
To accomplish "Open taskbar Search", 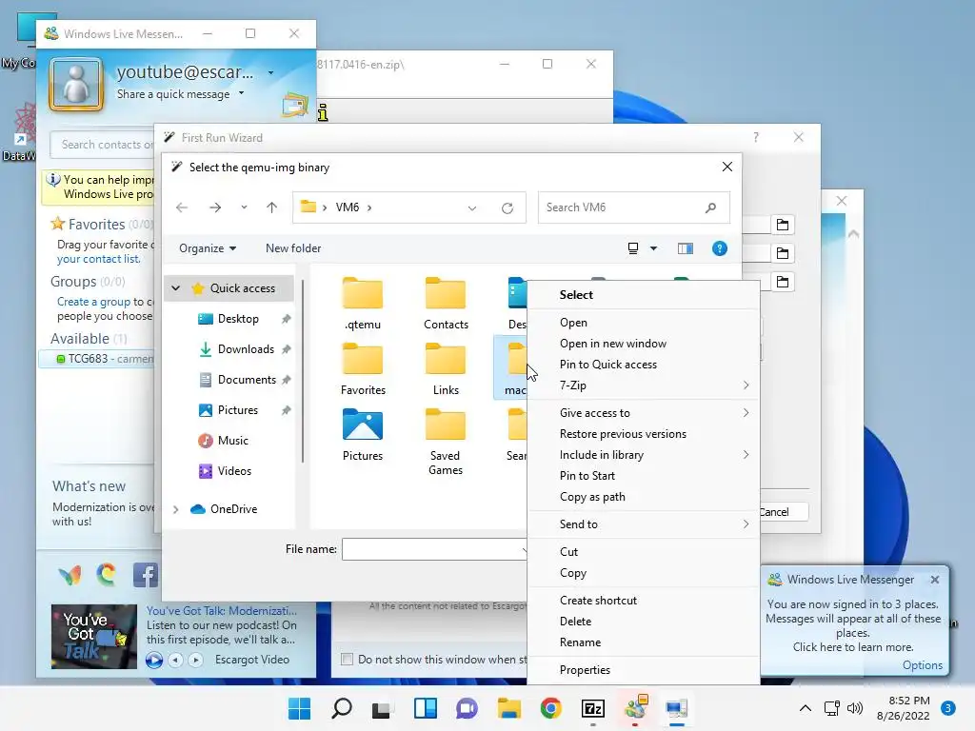I will pyautogui.click(x=342, y=708).
